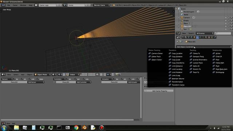Open the Texture properties tab icon

coord(209,37)
